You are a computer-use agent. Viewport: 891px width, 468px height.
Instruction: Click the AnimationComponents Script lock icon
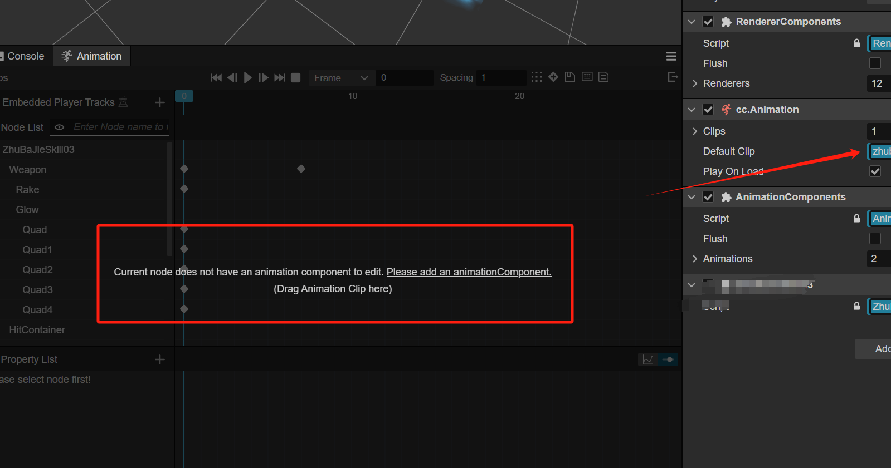point(857,219)
